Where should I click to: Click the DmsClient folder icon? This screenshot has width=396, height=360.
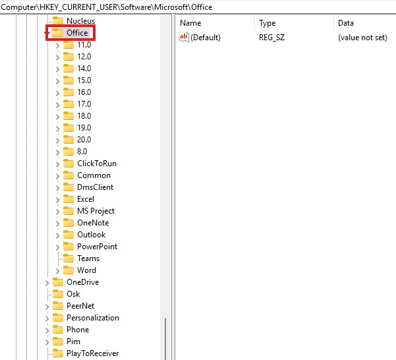68,187
